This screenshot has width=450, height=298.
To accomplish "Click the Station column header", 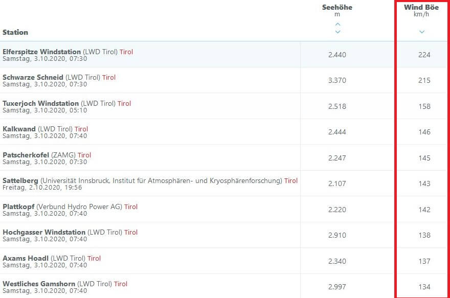I will coord(15,32).
